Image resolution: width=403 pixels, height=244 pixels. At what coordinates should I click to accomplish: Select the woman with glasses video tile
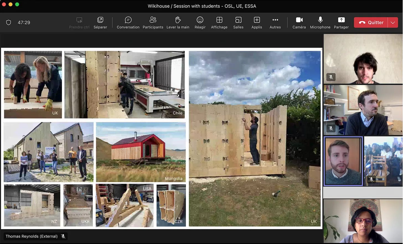[363, 221]
